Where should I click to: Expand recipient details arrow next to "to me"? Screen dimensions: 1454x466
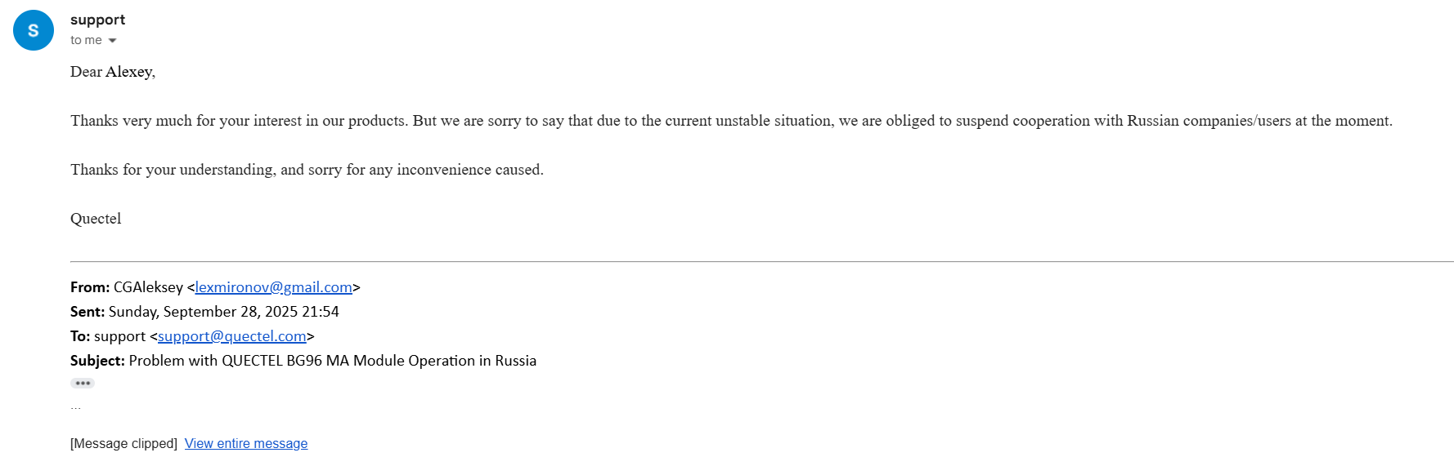pos(112,41)
